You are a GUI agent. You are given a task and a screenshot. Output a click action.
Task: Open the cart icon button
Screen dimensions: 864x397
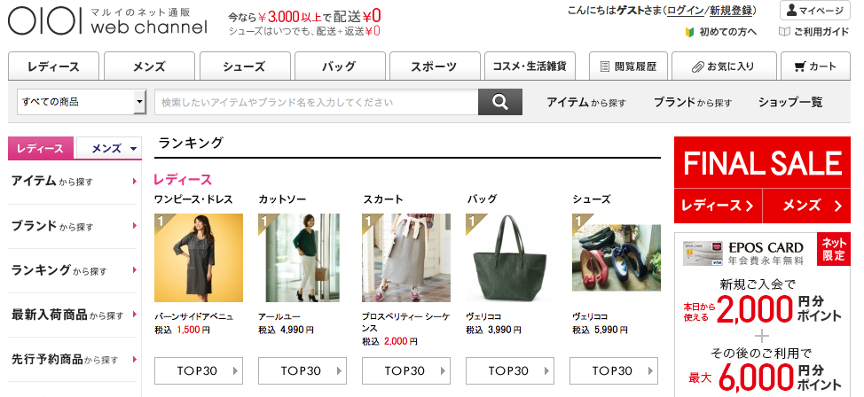click(815, 66)
